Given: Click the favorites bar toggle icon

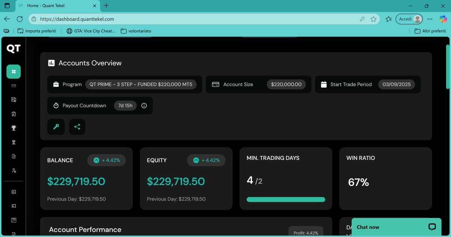Looking at the screenshot, I should [x=6, y=31].
